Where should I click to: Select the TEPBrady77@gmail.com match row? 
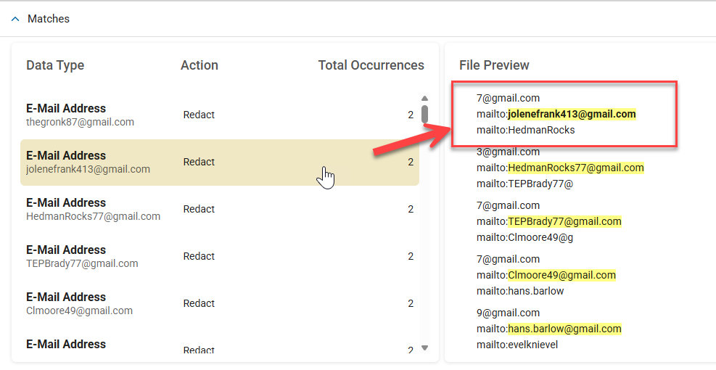pyautogui.click(x=218, y=257)
